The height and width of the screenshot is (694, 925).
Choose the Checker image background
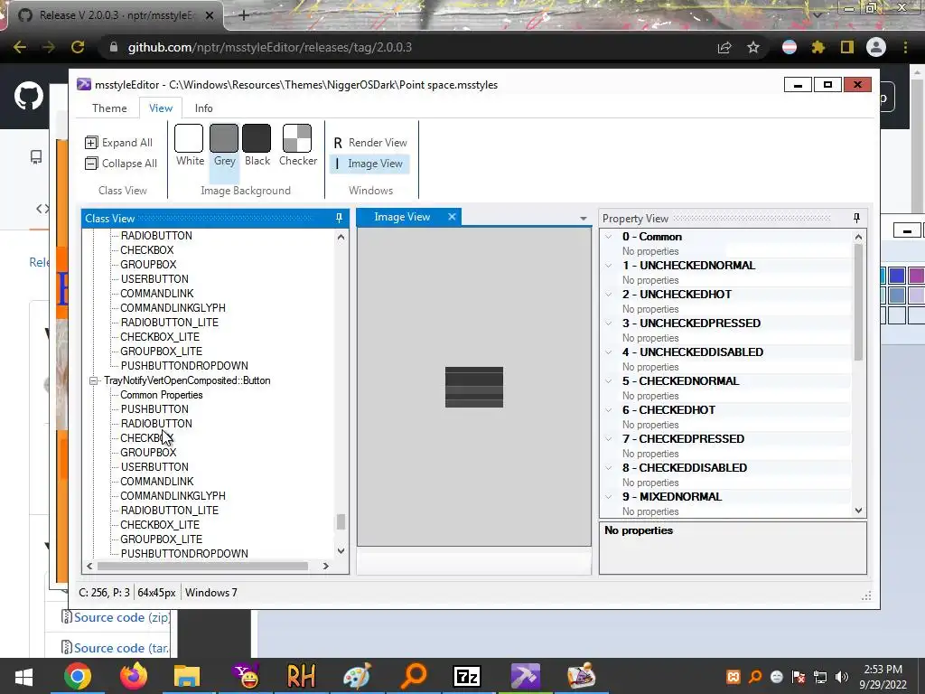pyautogui.click(x=297, y=145)
